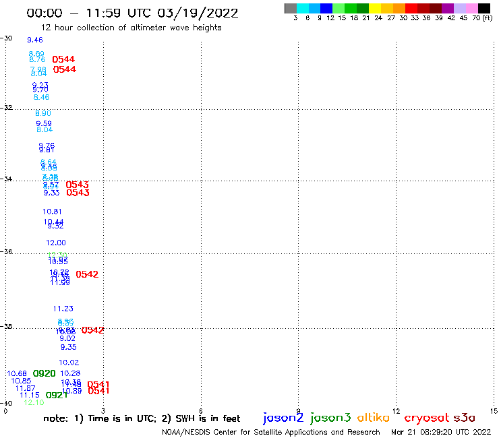Select the lavender legend swatch

[x=459, y=8]
